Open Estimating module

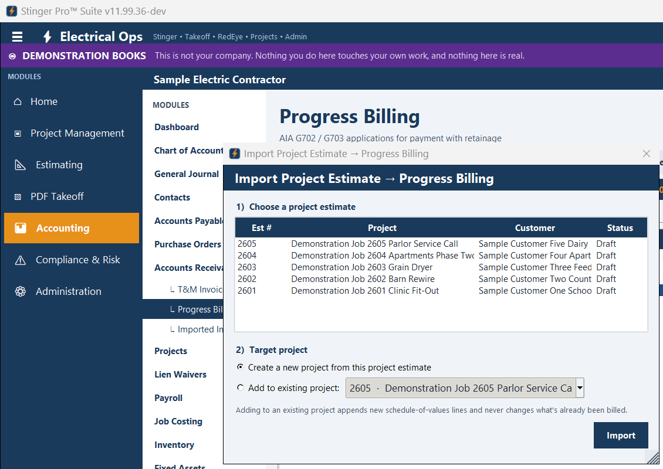point(72,165)
